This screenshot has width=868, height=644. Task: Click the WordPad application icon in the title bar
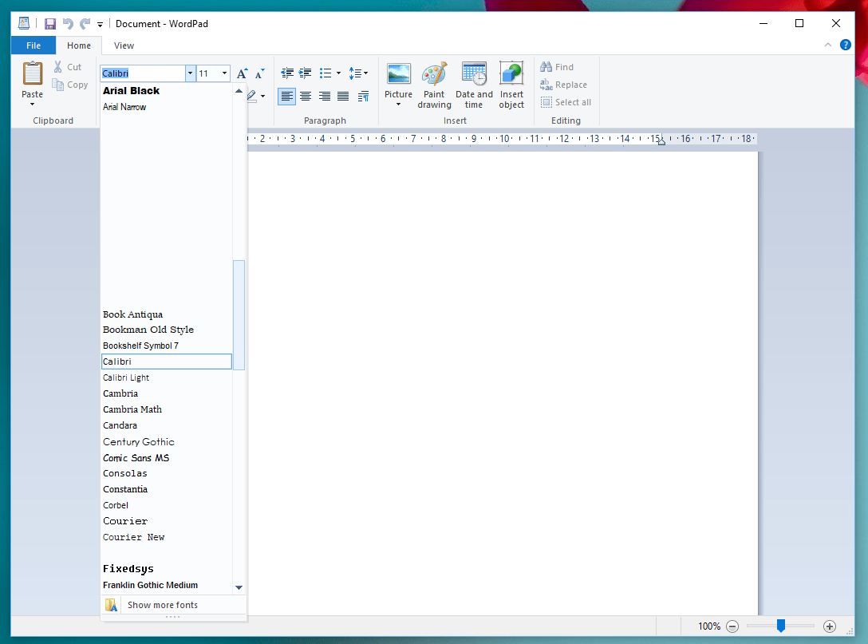coord(24,23)
